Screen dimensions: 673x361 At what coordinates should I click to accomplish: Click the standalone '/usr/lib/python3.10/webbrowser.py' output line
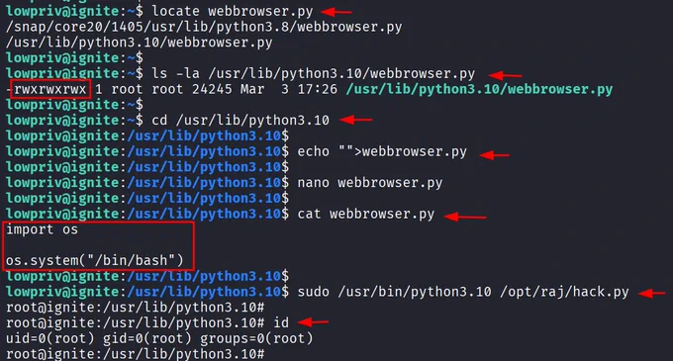pos(140,43)
